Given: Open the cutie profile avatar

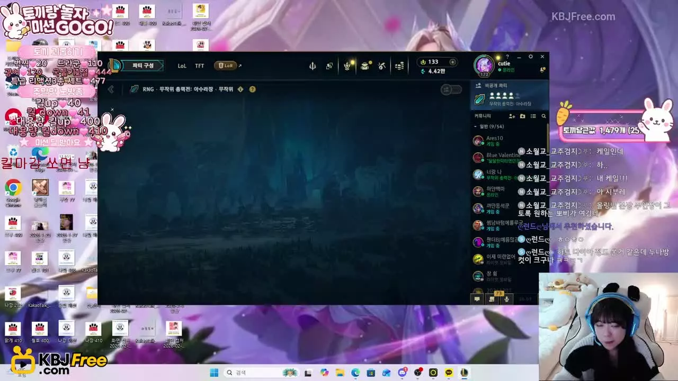Looking at the screenshot, I should coord(484,66).
